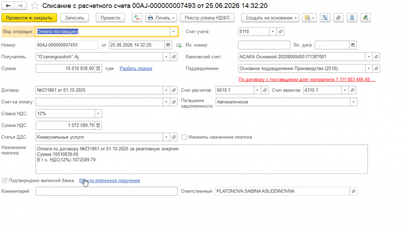406x231 pixels.
Task: Expand the Статья ДДС dropdown
Action: (166, 137)
